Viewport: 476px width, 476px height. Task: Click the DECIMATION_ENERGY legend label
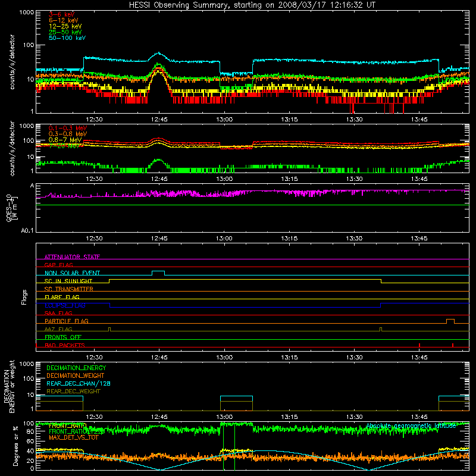76,368
